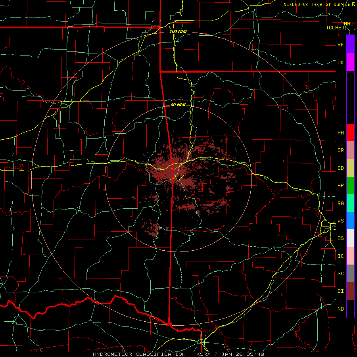Click the UK magenta legend swatch

(x=350, y=62)
